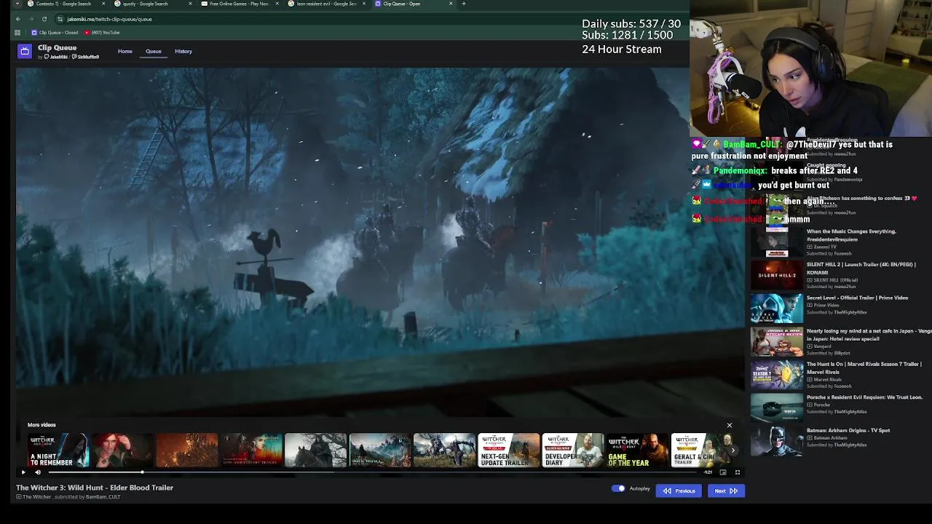Screen dimensions: 932x524
Task: Reload page with refresh icon
Action: 44,19
